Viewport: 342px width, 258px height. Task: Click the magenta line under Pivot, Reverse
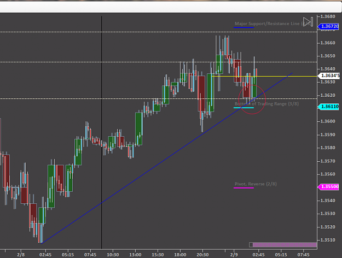[244, 187]
